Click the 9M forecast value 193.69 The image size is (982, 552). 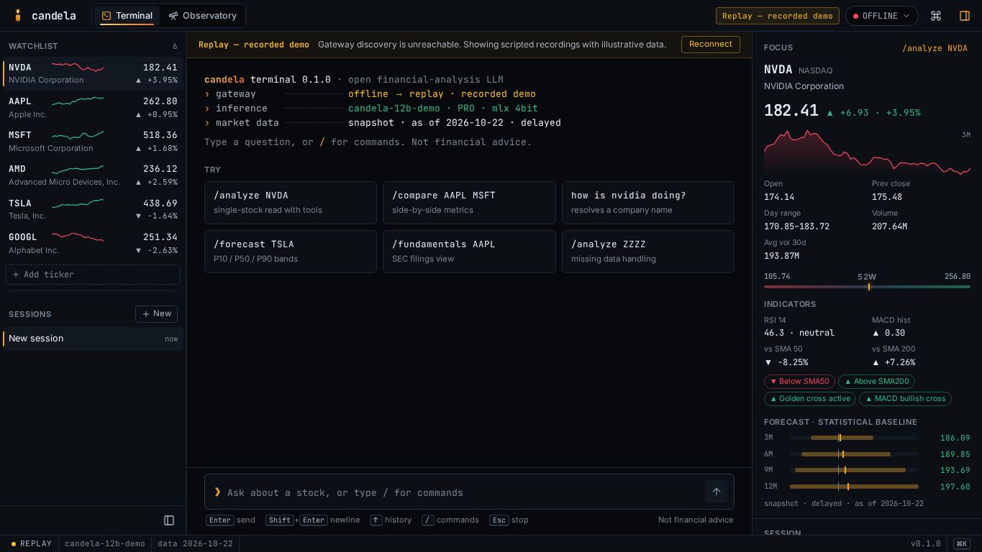(x=955, y=470)
